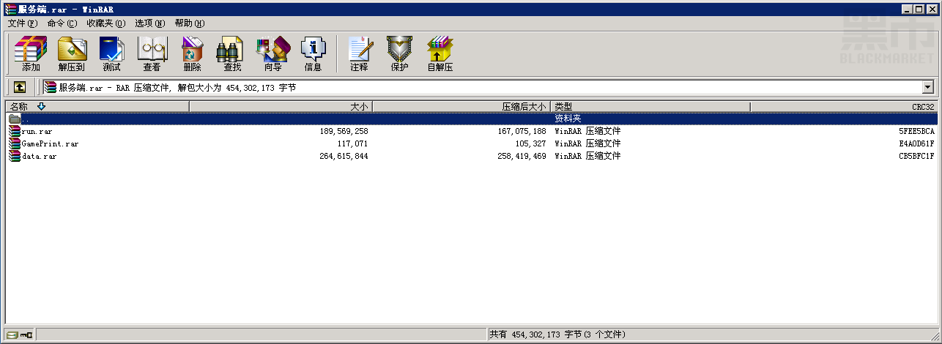Click the drive icon in the status bar

12,334
